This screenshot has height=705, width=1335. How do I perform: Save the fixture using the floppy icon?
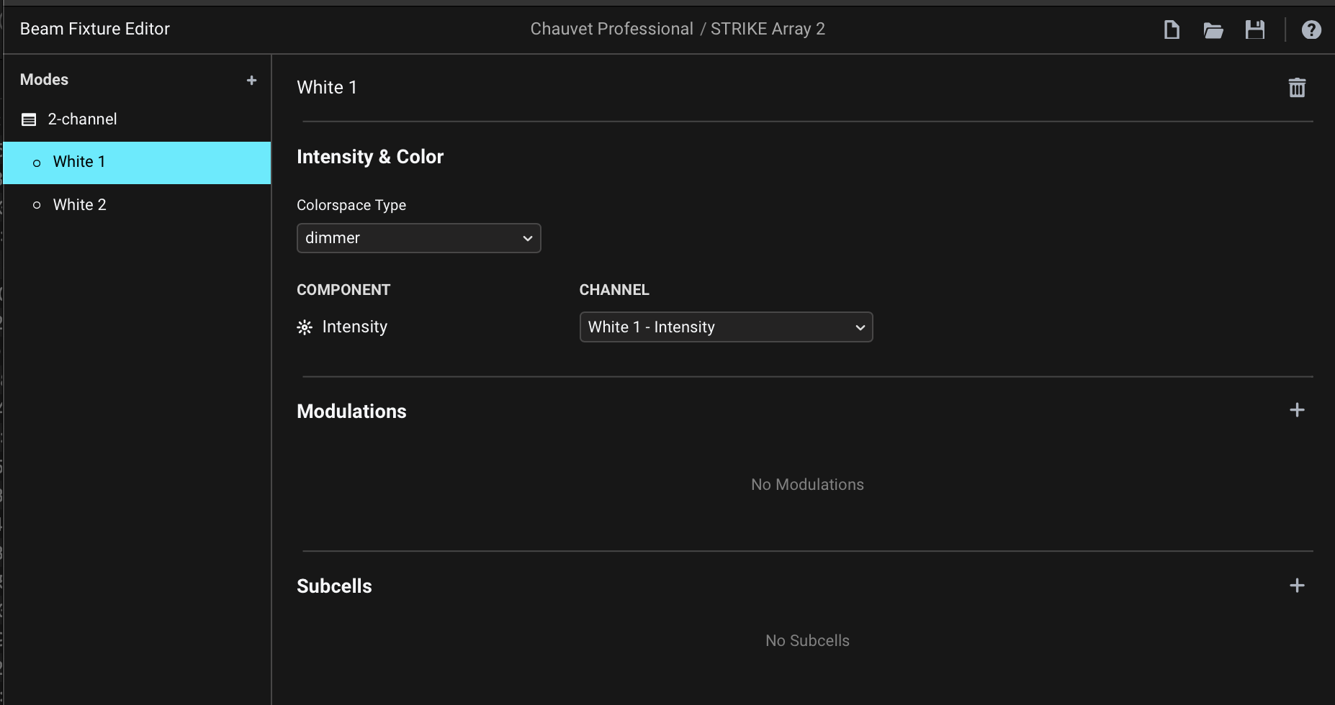(x=1255, y=29)
